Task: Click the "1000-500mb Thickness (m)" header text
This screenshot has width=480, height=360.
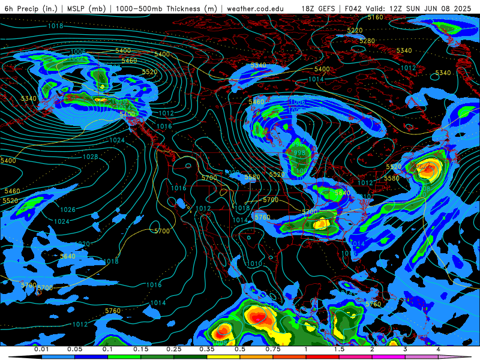Action: point(166,8)
